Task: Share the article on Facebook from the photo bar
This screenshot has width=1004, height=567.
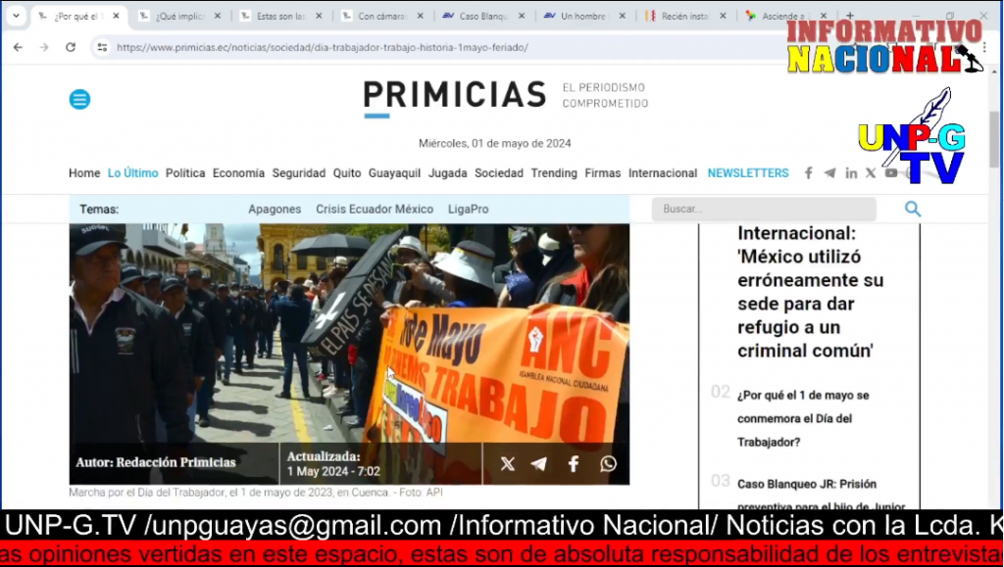Action: click(x=574, y=463)
